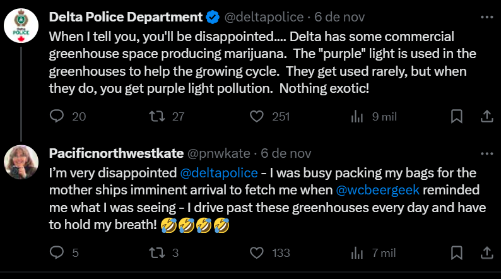View analytics of the Delta Police tweet

[x=357, y=116]
